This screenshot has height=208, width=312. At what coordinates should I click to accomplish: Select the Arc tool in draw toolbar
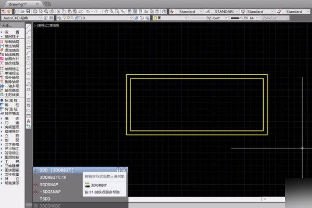[29, 53]
